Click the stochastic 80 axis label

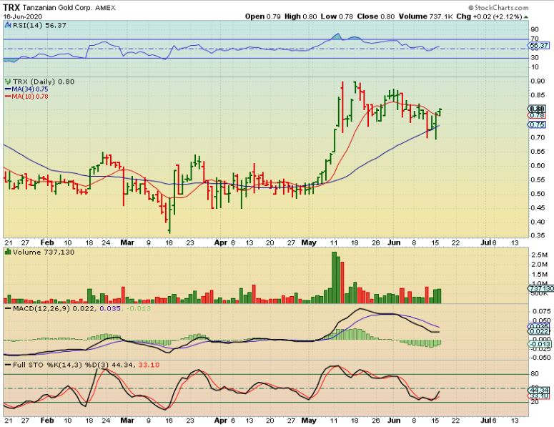[535, 374]
